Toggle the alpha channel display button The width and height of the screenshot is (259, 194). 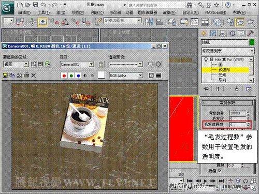click(x=85, y=76)
